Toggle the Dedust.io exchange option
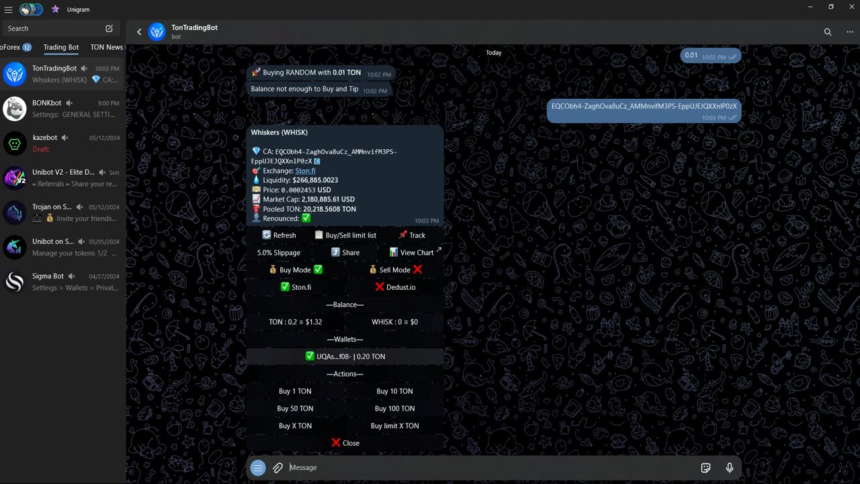 395,287
